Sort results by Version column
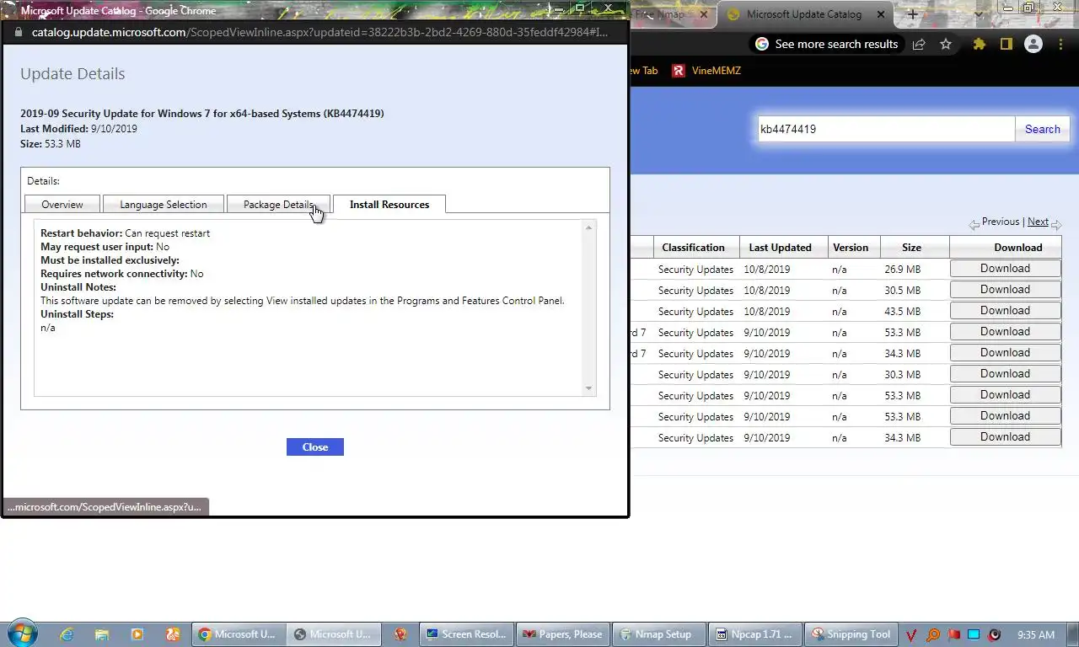The height and width of the screenshot is (647, 1079). click(851, 247)
